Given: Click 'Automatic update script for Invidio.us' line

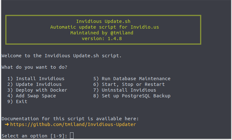Looking at the screenshot, I should point(105,27).
